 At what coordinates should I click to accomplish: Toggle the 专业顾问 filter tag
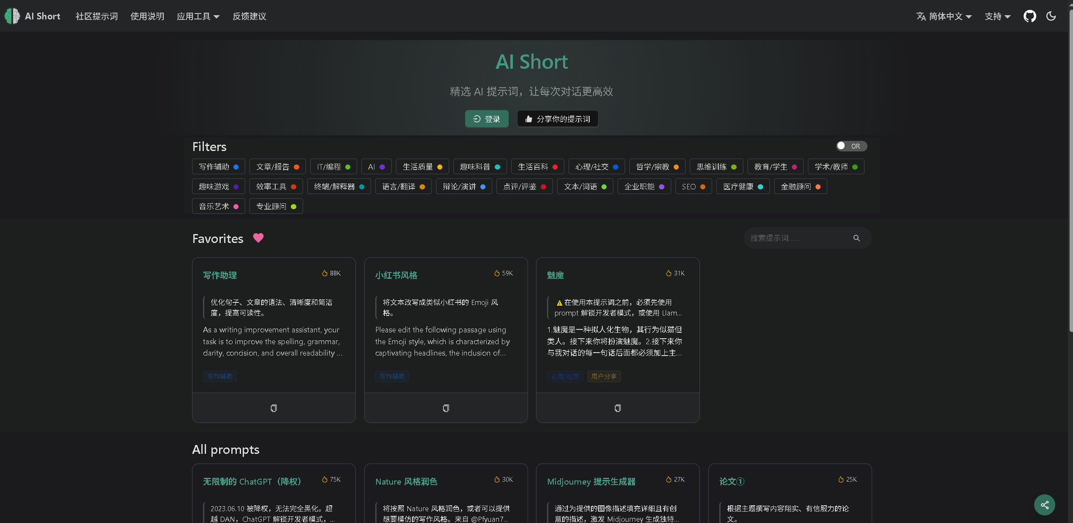coord(276,206)
